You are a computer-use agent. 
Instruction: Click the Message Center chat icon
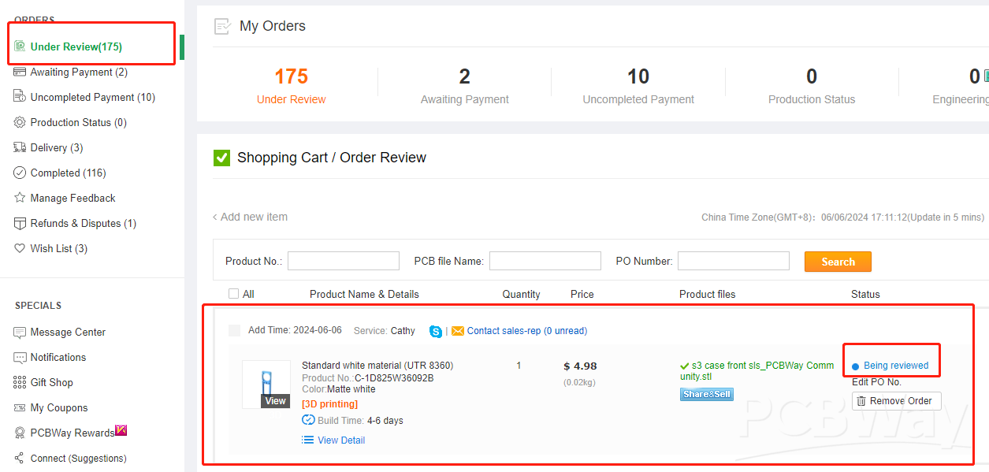(20, 332)
